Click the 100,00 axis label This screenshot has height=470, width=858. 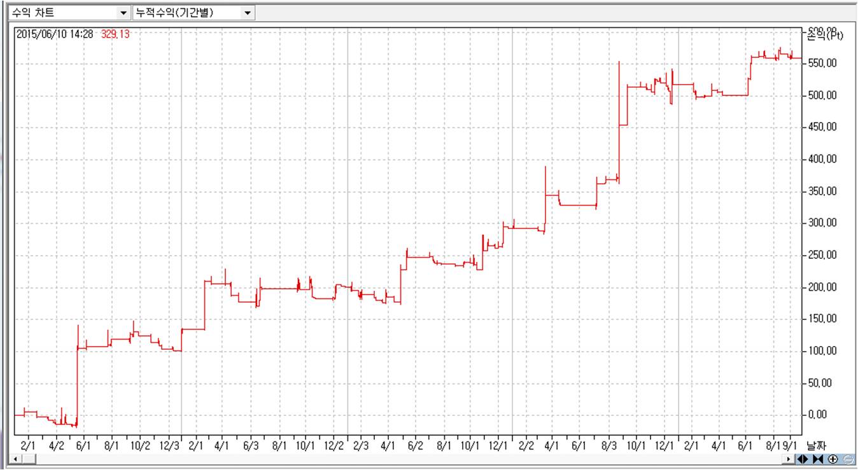tap(822, 351)
